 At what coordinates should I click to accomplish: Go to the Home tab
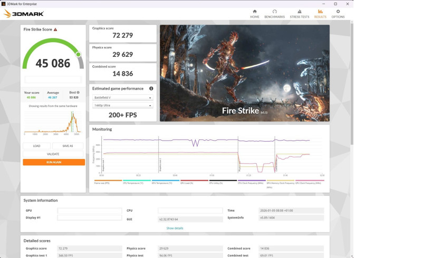tap(255, 14)
